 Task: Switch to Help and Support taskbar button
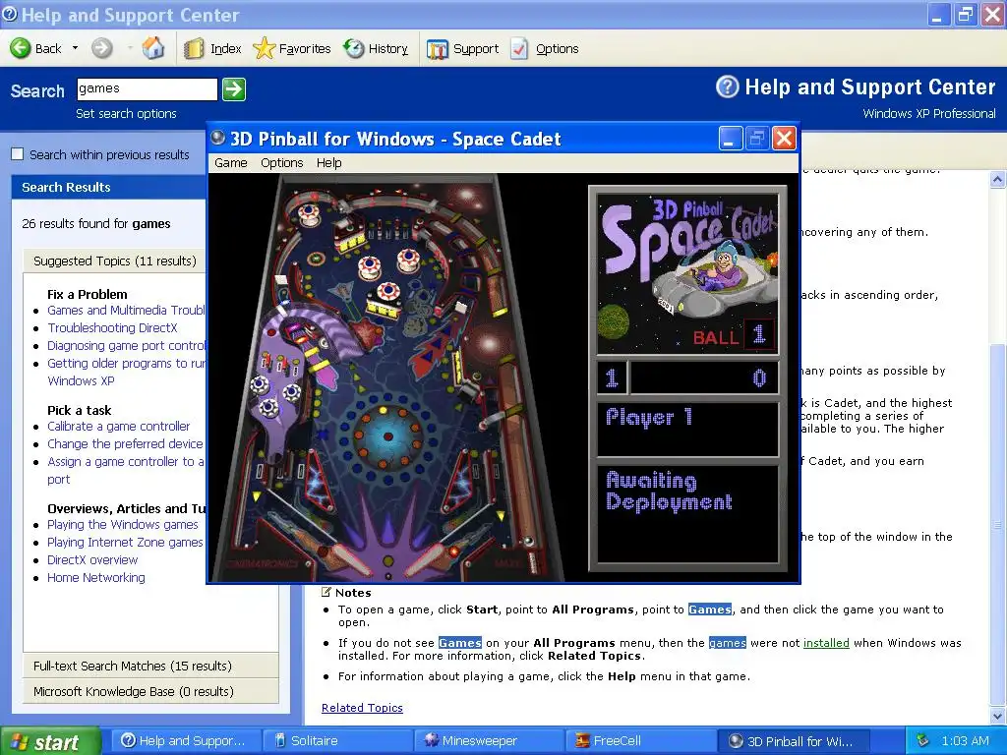[x=186, y=741]
